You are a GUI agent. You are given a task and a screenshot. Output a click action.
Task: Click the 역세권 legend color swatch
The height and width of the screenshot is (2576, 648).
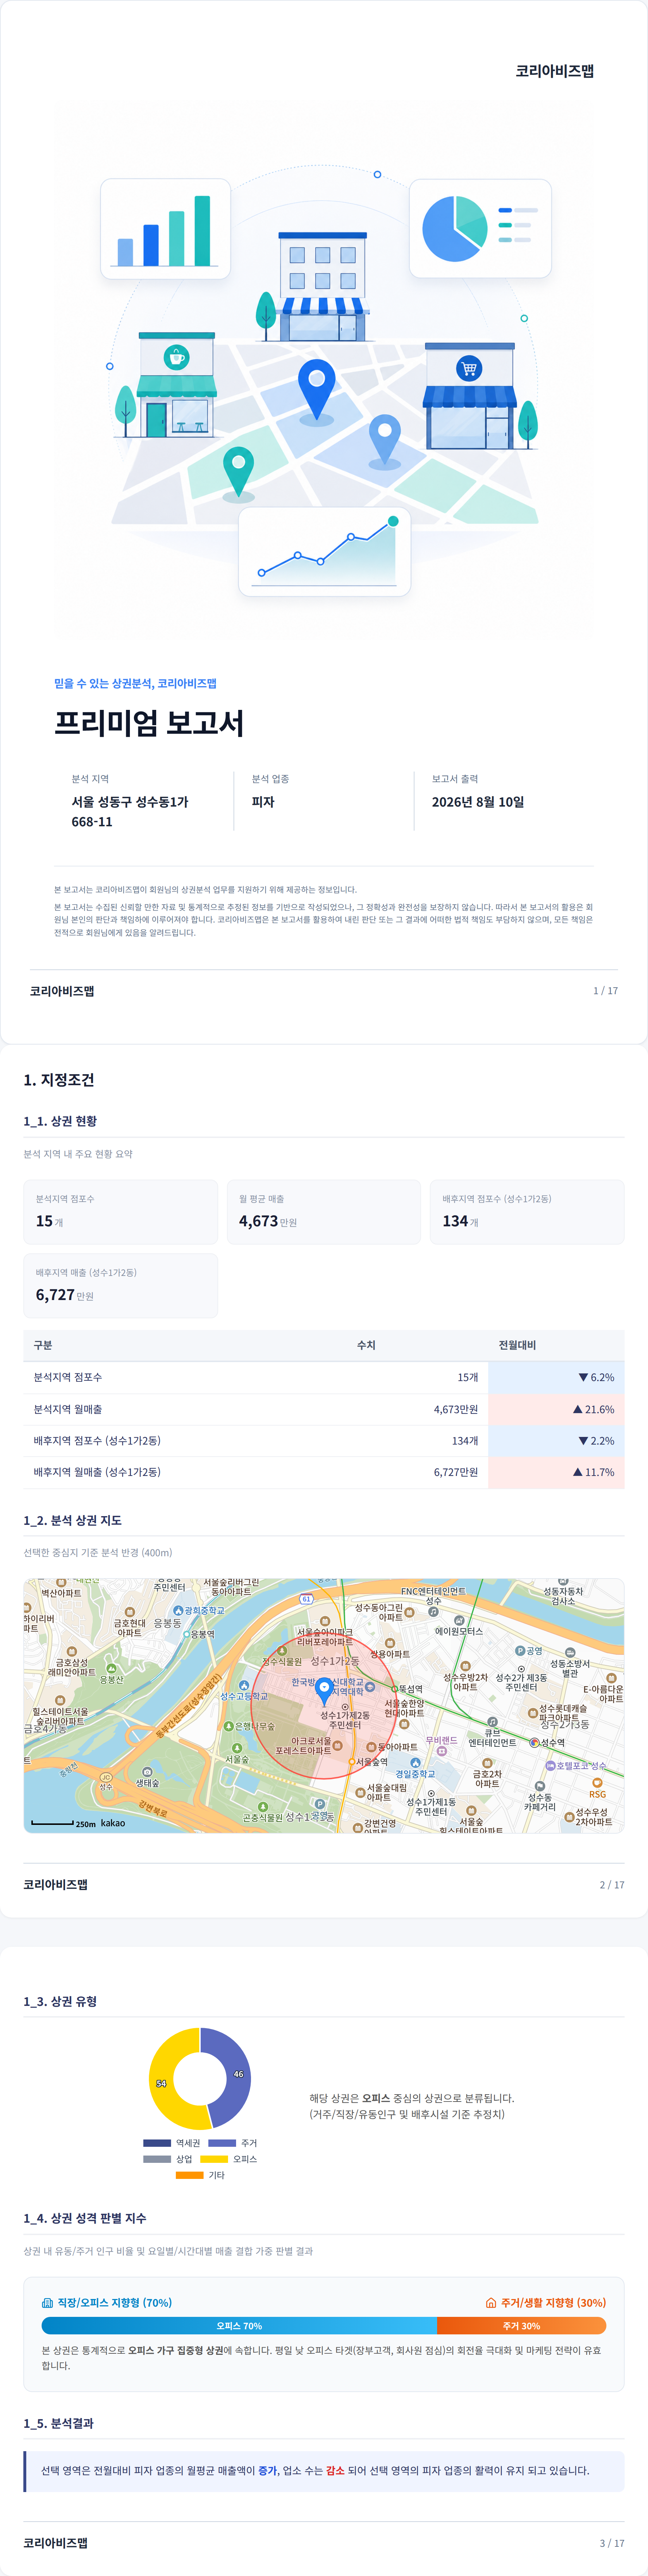pyautogui.click(x=157, y=2143)
